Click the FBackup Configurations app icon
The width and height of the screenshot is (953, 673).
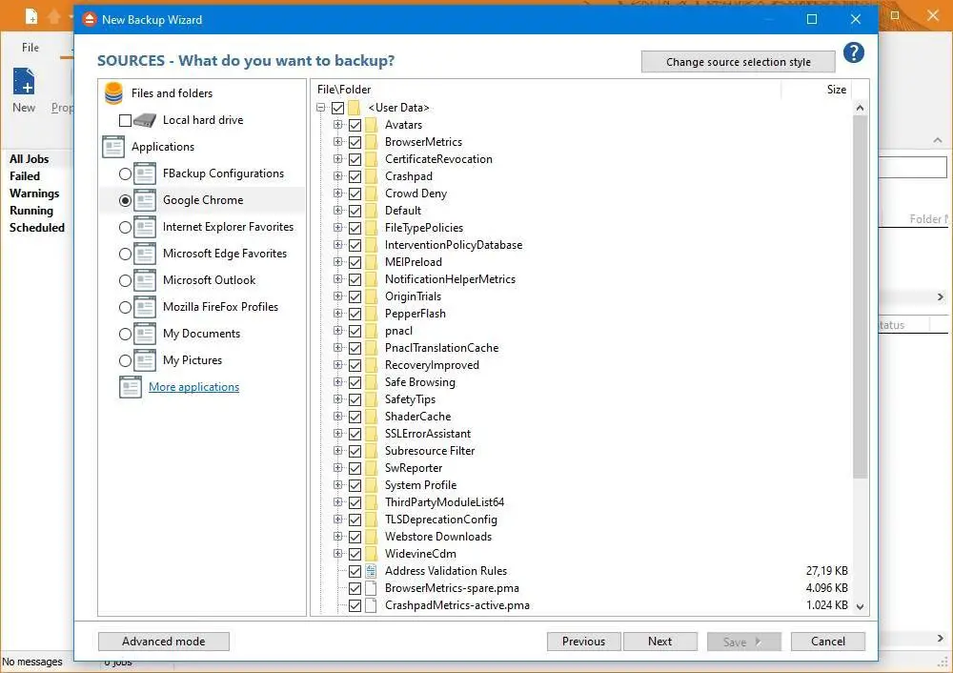(145, 173)
